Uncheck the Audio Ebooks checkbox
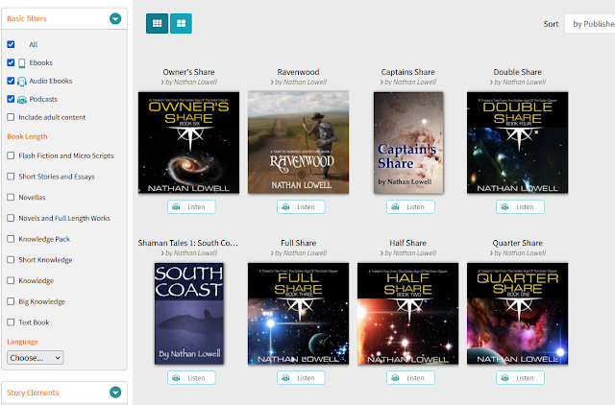615x405 pixels. coord(11,81)
